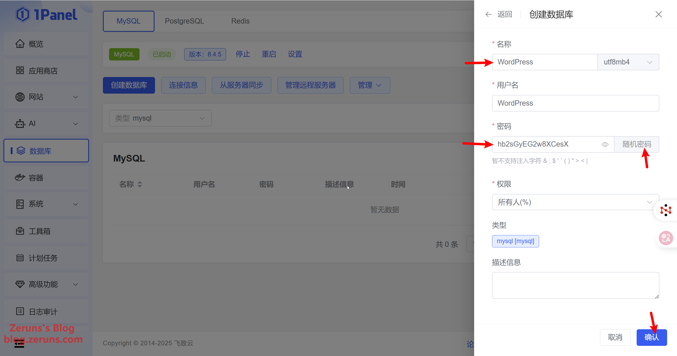Click the 版本: 8.4.5 version tag
Image resolution: width=677 pixels, height=356 pixels.
coord(205,54)
